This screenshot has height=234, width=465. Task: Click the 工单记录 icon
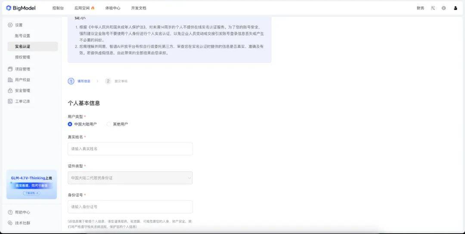pos(10,102)
